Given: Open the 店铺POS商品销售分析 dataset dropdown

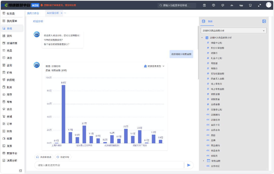Looking at the screenshot, I should (233, 31).
